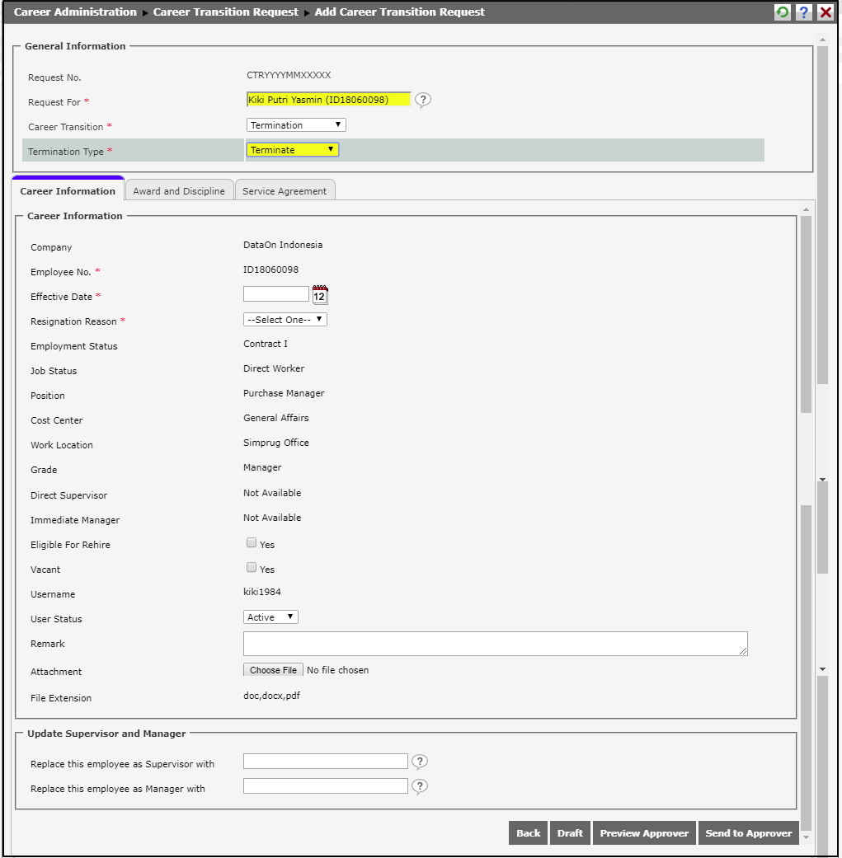The height and width of the screenshot is (858, 842).
Task: Switch to the Service Agreement tab
Action: pyautogui.click(x=285, y=191)
